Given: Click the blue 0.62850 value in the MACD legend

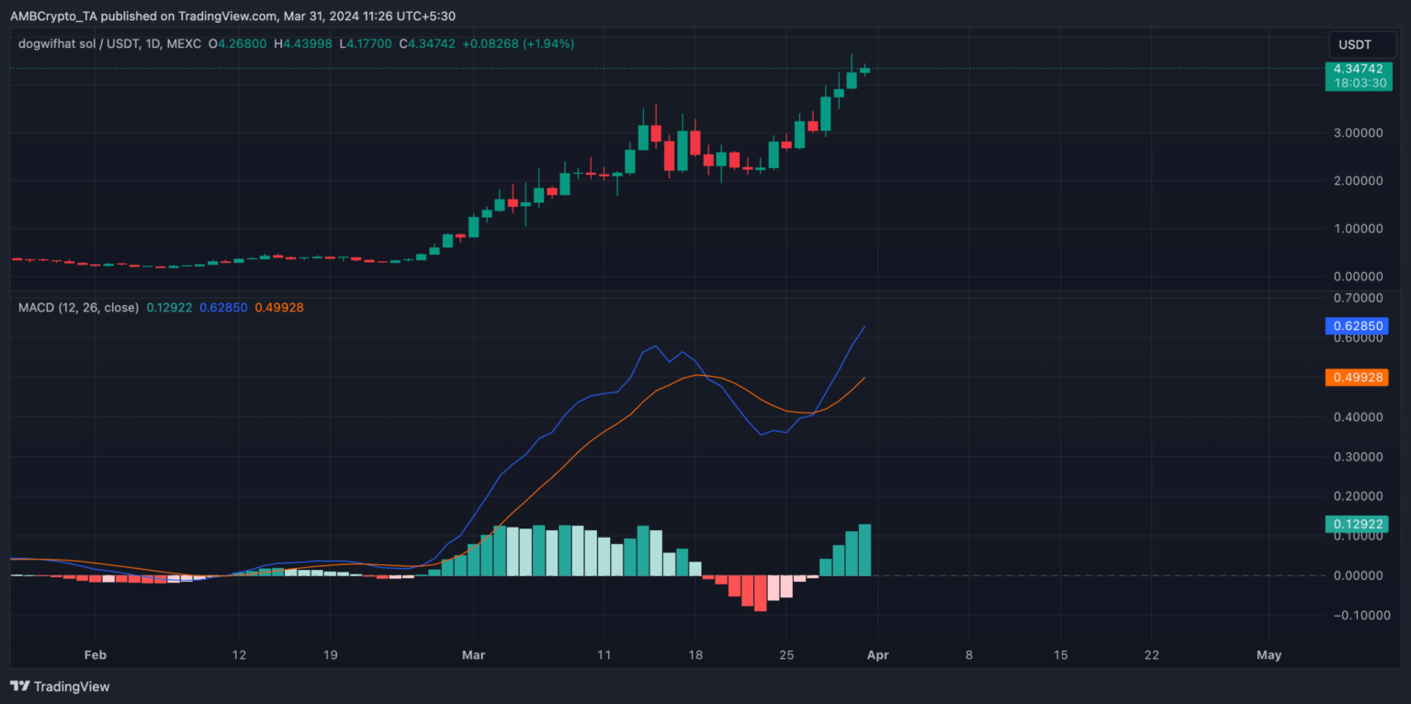Looking at the screenshot, I should point(223,307).
